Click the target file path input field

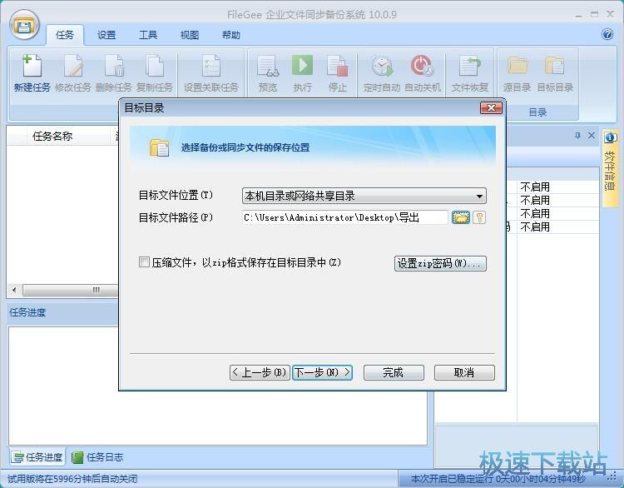point(344,217)
